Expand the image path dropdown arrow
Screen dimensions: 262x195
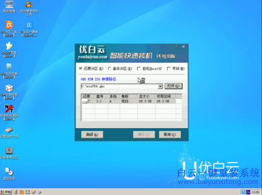(160, 86)
